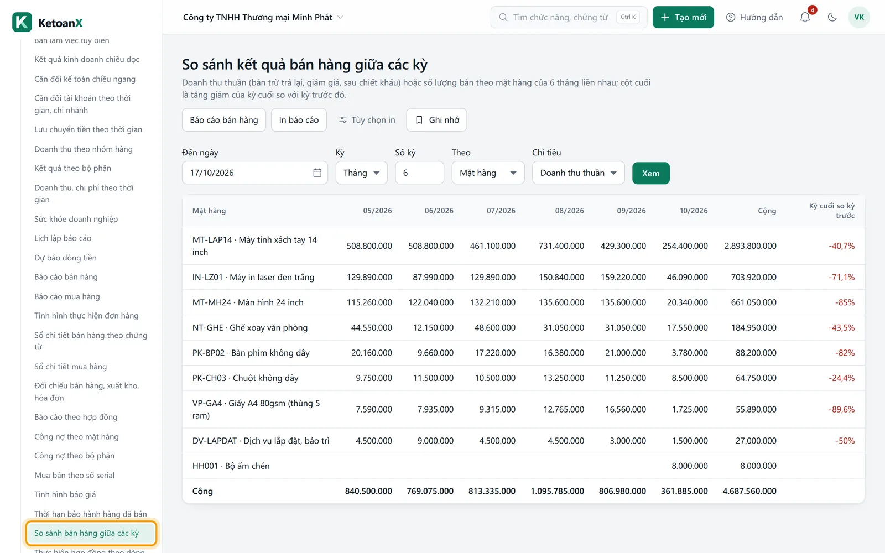The height and width of the screenshot is (553, 885).
Task: Open calendar picker in Đến ngày field
Action: (x=317, y=173)
